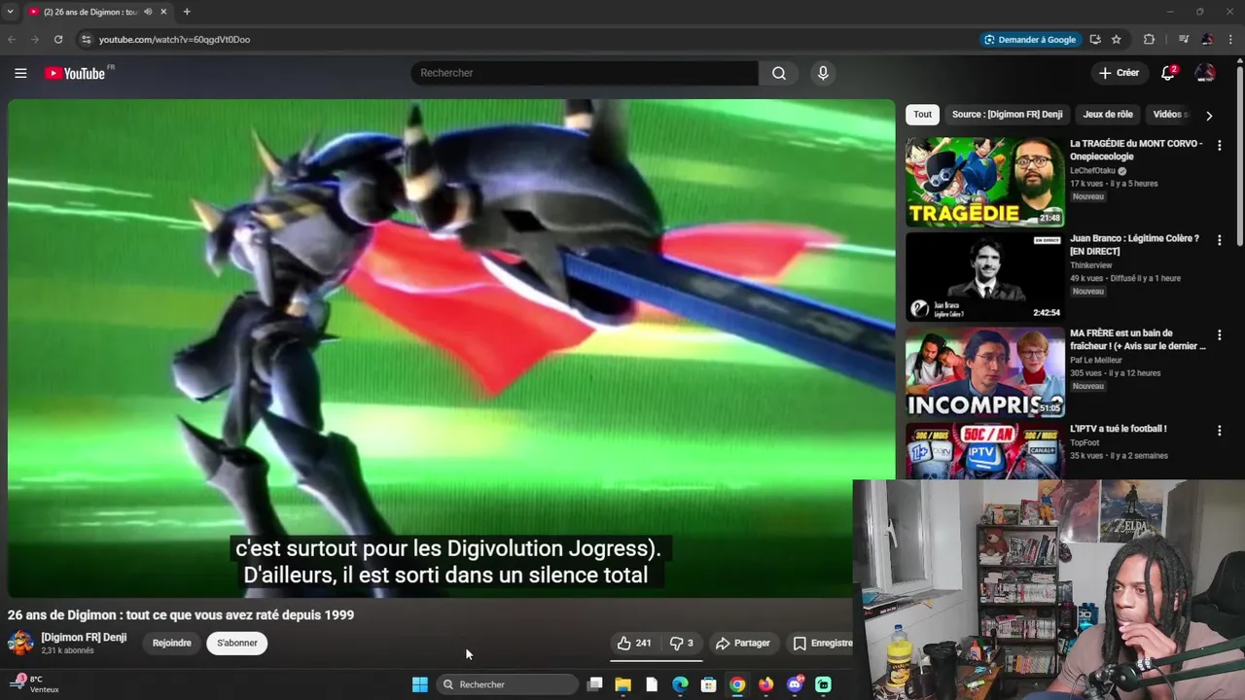Select the Tout filter chip
1245x700 pixels.
(922, 114)
